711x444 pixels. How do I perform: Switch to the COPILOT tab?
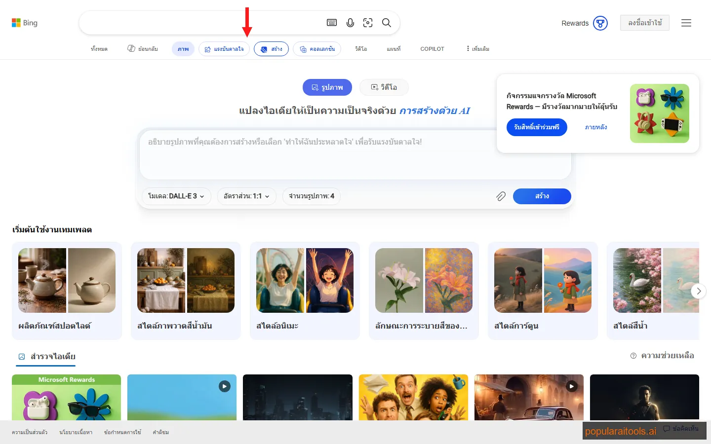pos(432,48)
